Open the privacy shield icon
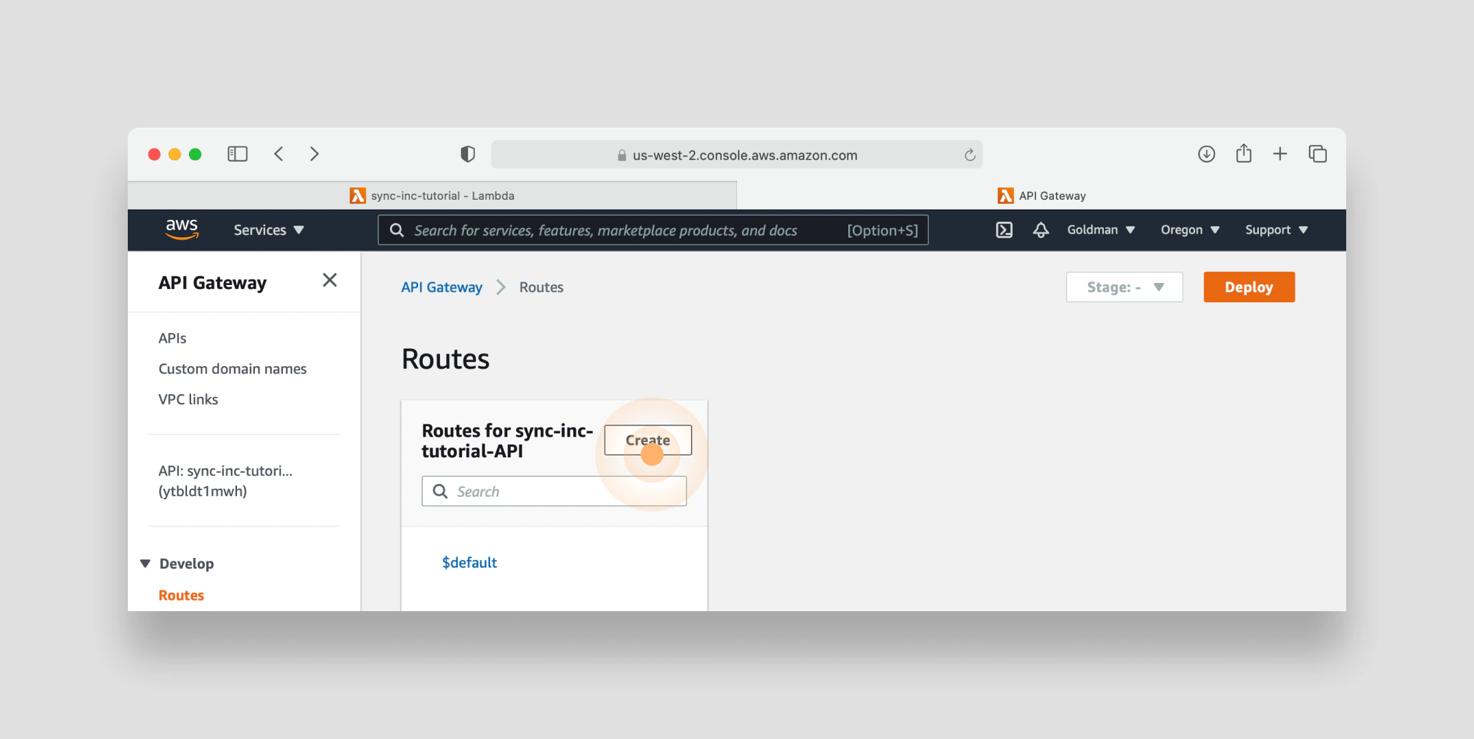The height and width of the screenshot is (739, 1474). click(x=468, y=154)
